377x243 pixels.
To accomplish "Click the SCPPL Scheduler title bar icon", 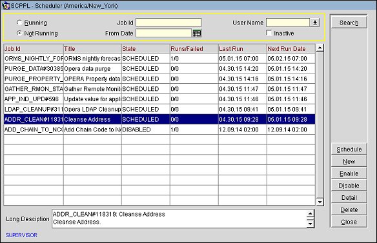I will [x=5, y=5].
